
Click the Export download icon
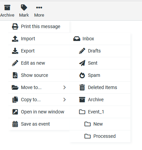(15, 51)
